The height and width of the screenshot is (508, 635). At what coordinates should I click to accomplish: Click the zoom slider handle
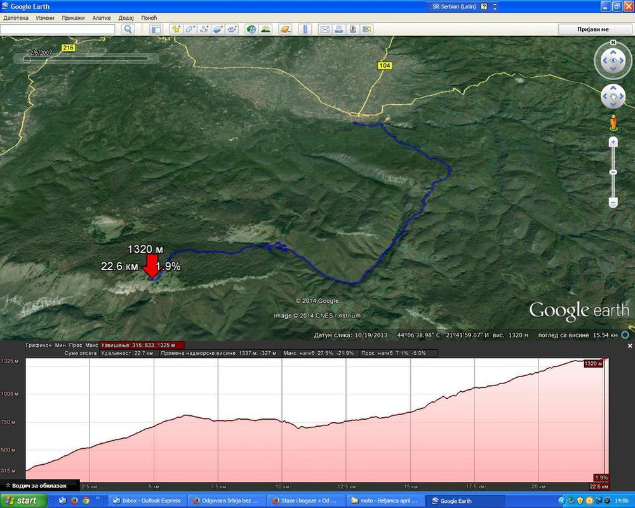coord(613,172)
